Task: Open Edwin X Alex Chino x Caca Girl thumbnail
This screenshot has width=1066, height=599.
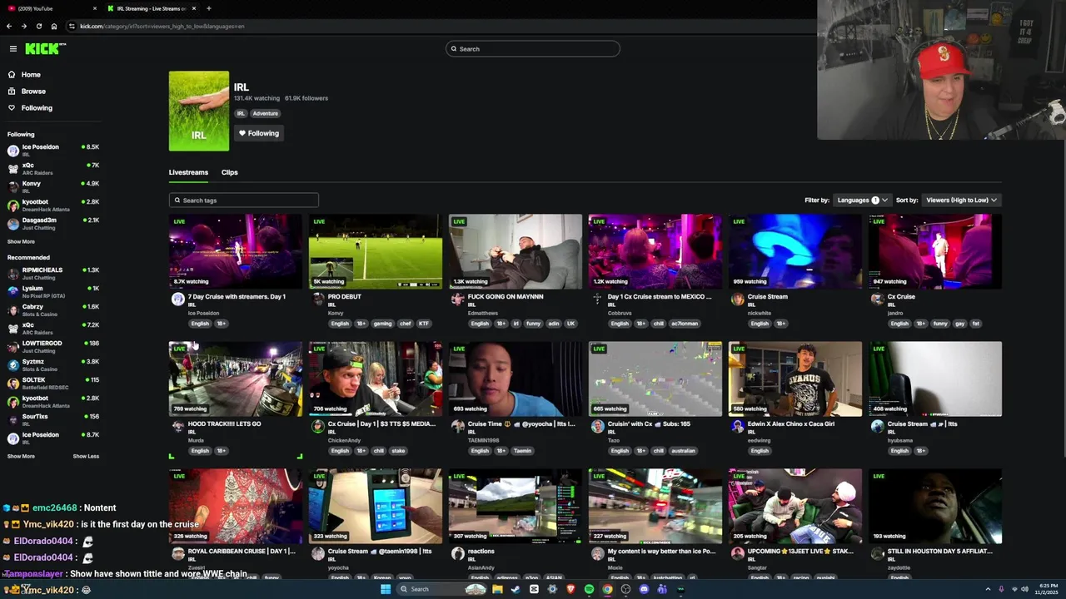Action: click(x=795, y=379)
